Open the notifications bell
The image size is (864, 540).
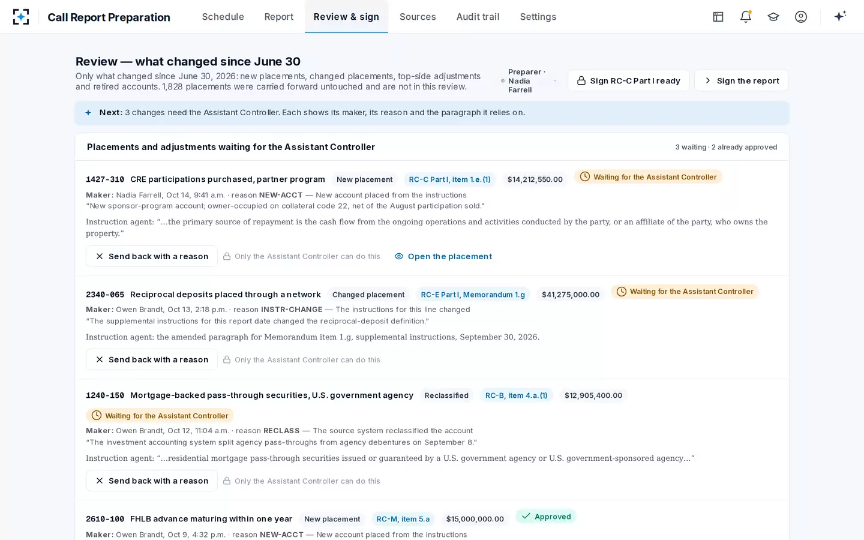point(746,17)
